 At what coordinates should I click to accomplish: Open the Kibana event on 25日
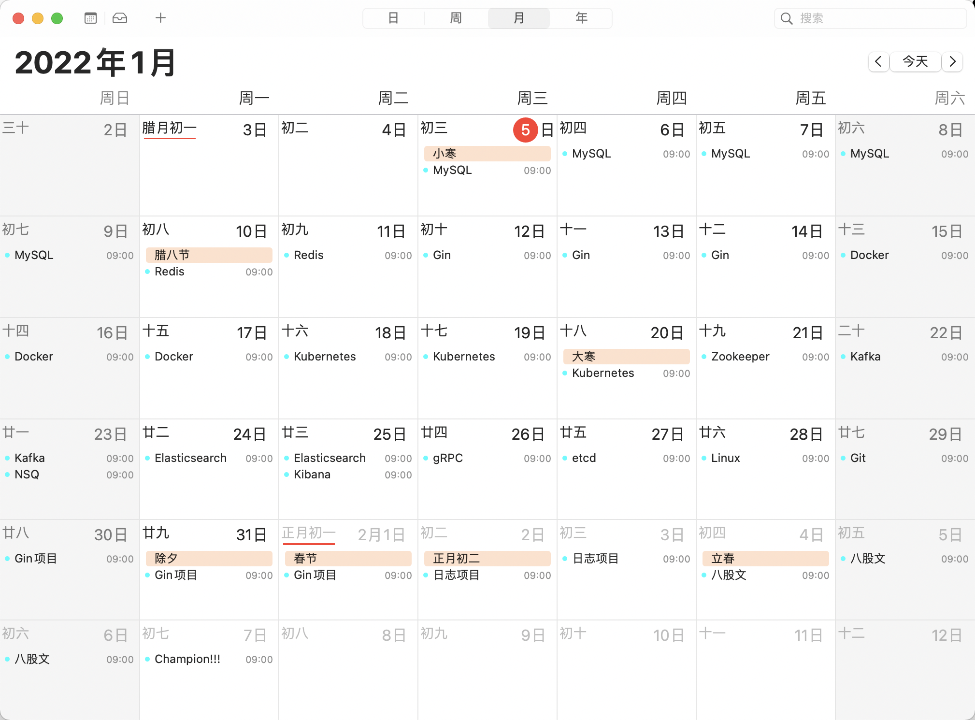312,475
